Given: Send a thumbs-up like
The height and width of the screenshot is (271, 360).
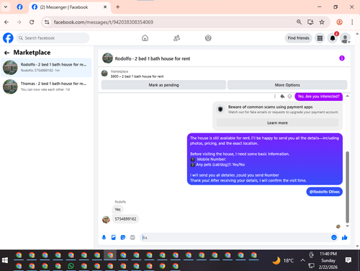Looking at the screenshot, I should (345, 237).
